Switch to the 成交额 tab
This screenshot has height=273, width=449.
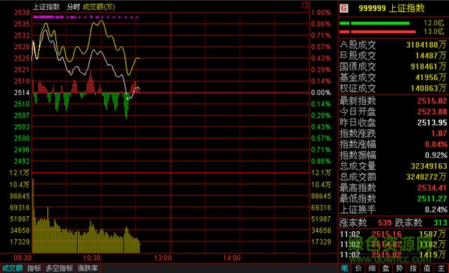12,268
